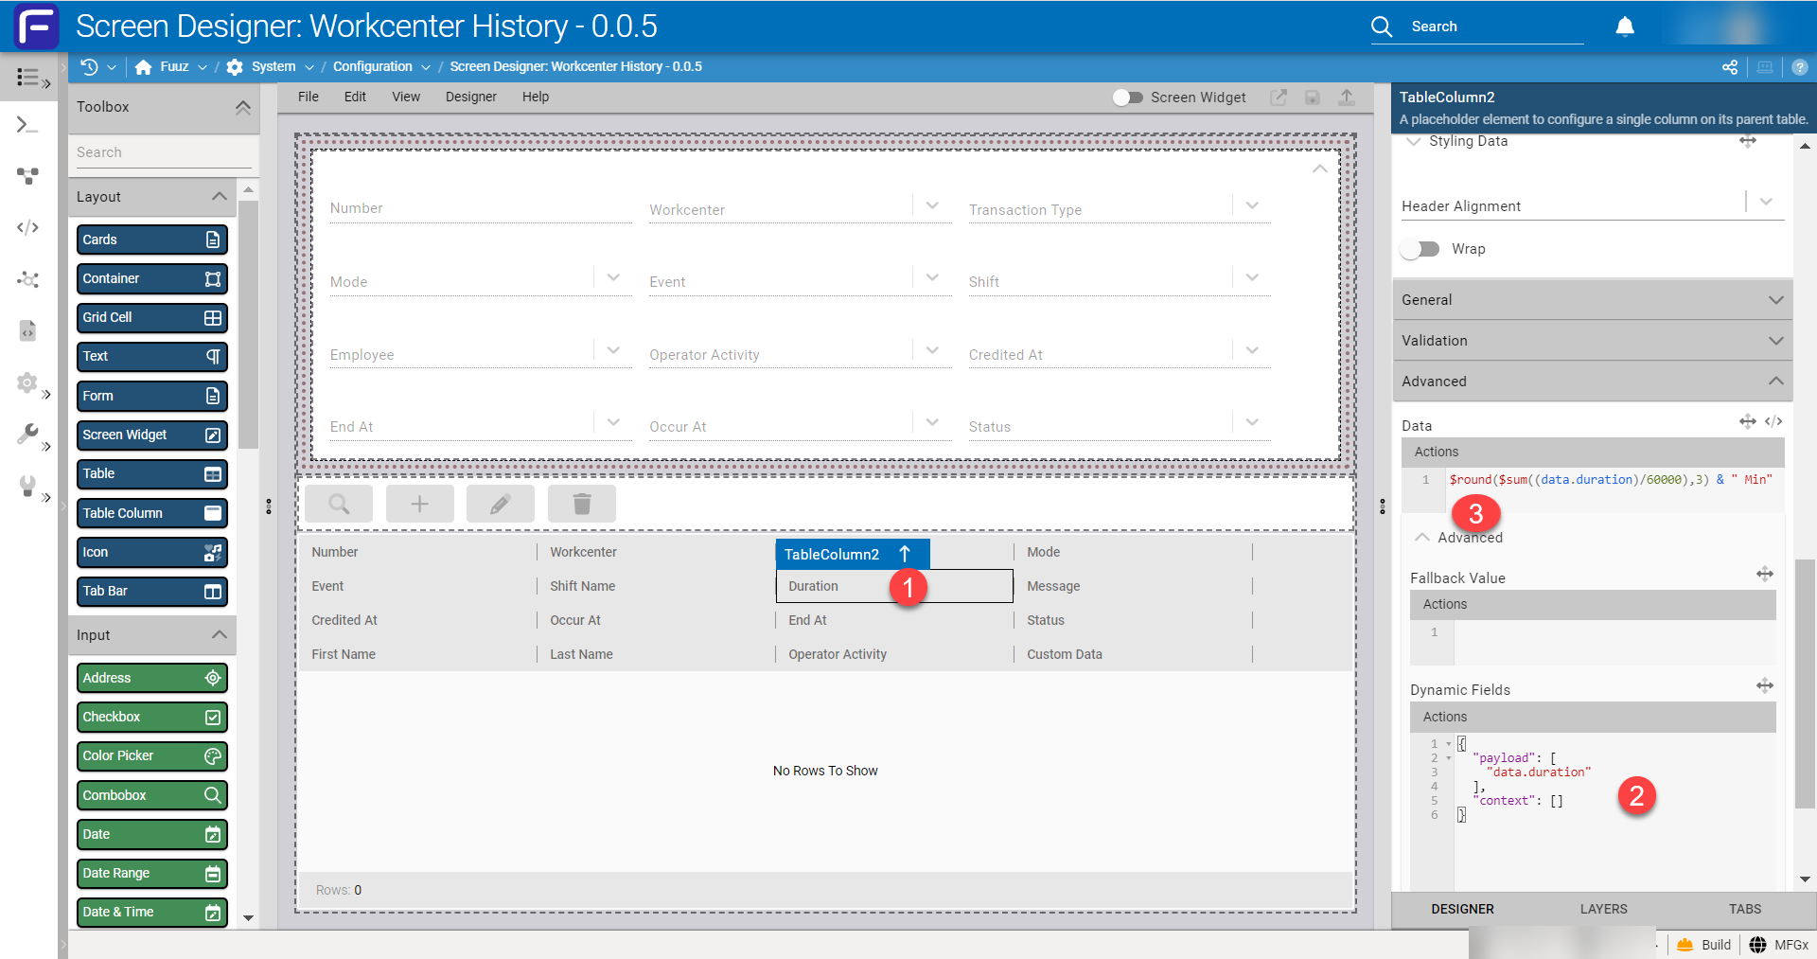Open the Designer menu

pyautogui.click(x=471, y=97)
